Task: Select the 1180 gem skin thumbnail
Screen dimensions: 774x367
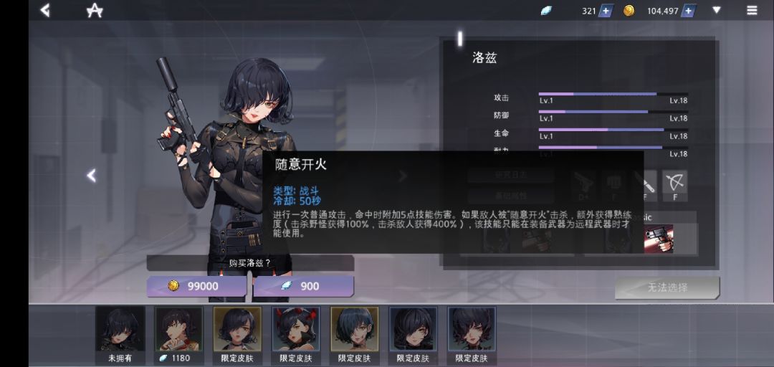Action: click(178, 335)
